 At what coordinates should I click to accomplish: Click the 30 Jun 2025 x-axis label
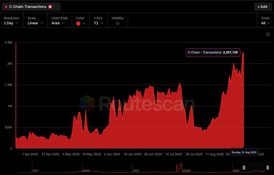(x=153, y=154)
